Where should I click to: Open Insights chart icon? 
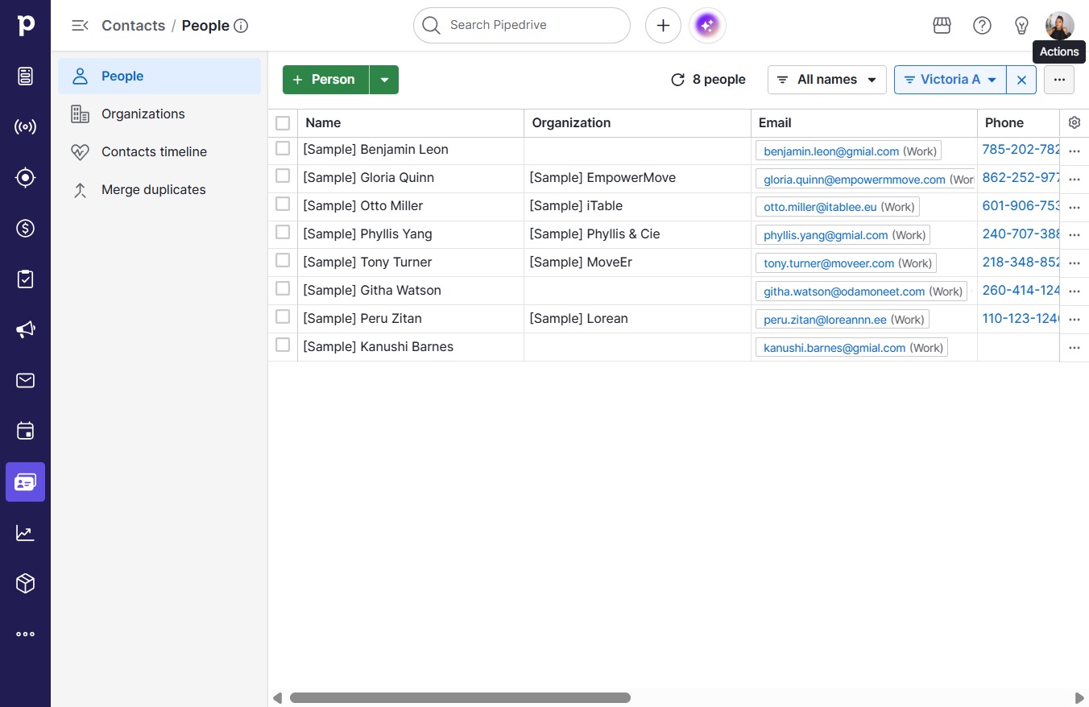click(x=26, y=533)
